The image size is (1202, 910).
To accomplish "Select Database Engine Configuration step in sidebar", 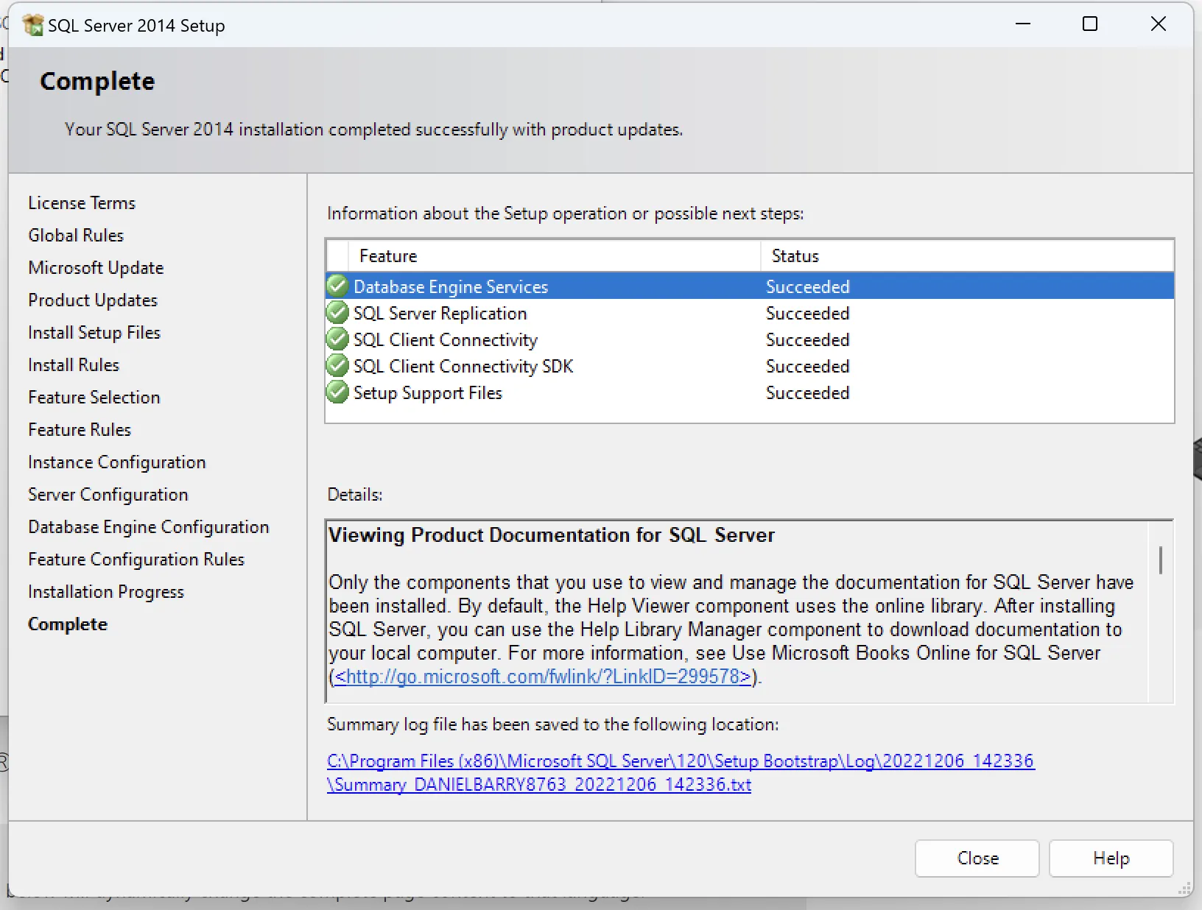I will (x=149, y=526).
